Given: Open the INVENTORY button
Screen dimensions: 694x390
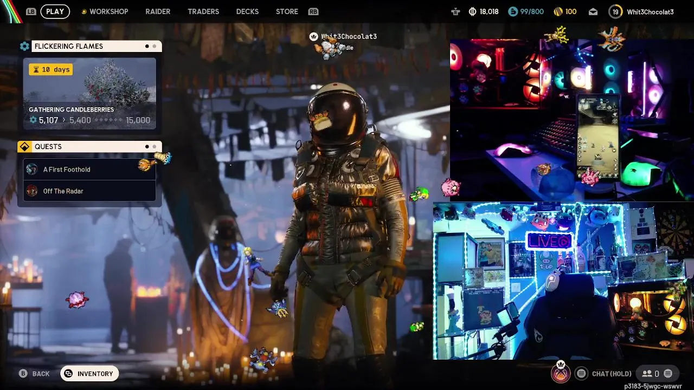Looking at the screenshot, I should (89, 374).
